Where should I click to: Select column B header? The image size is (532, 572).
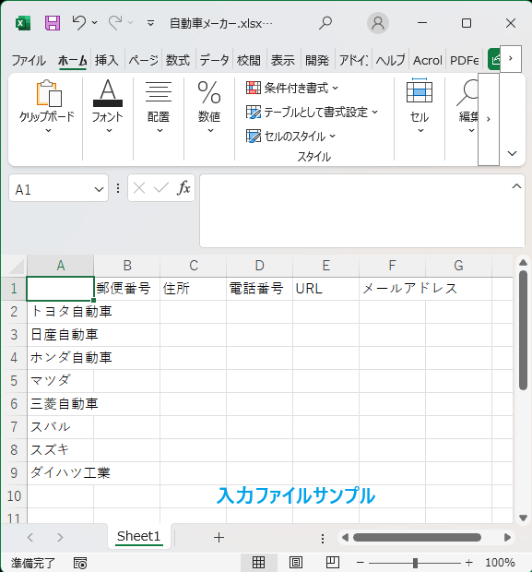pos(127,266)
